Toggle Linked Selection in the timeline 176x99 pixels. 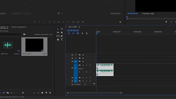coord(78,34)
